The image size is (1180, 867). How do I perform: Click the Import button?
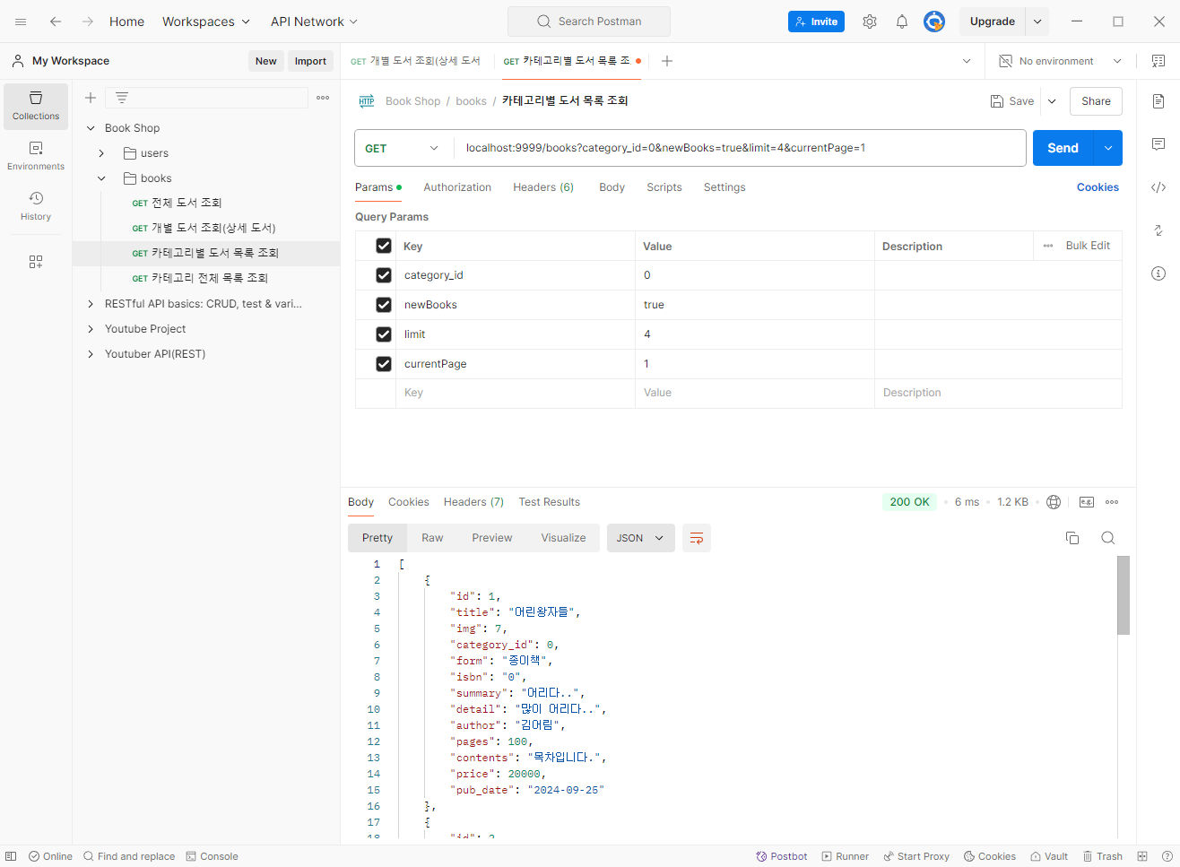point(310,61)
